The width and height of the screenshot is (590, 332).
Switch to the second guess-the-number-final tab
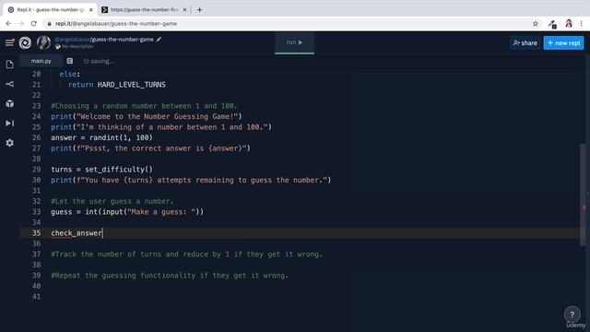point(144,10)
